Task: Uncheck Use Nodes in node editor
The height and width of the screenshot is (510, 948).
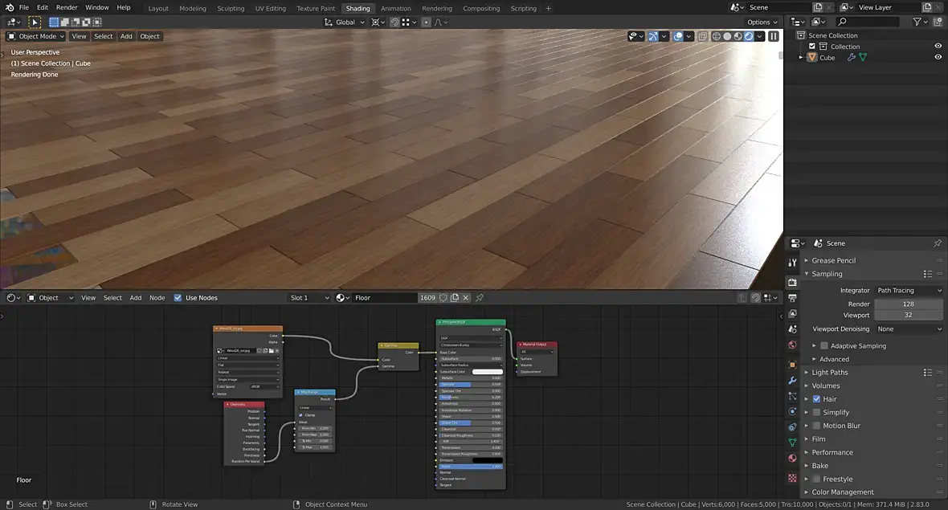Action: pos(178,298)
